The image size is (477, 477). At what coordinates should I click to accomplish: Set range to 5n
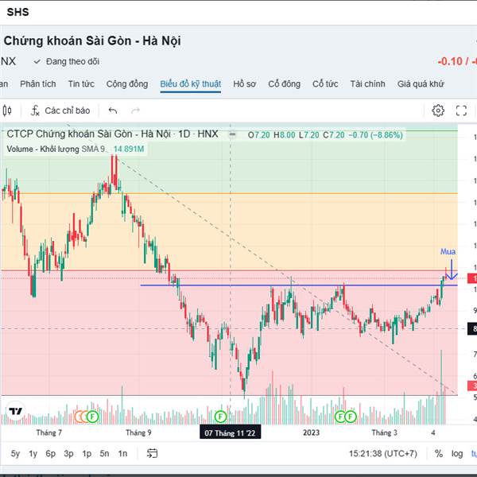coord(104,454)
